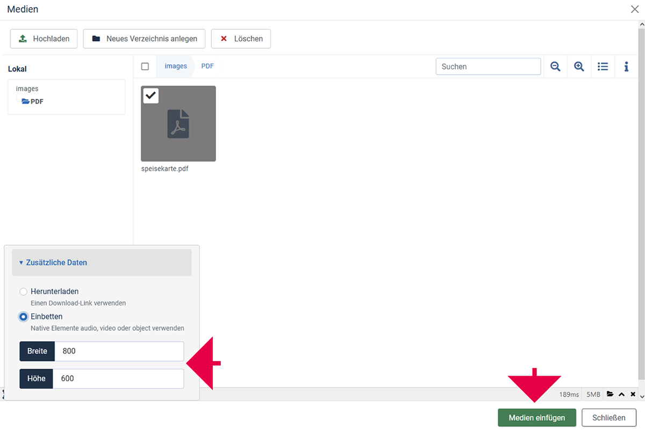Click the Hochladen upload button

click(44, 39)
